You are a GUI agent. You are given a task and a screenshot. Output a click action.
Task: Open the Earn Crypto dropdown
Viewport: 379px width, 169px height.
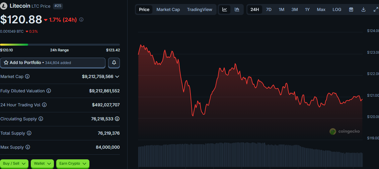(x=73, y=163)
